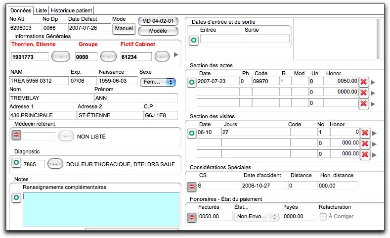The height and width of the screenshot is (238, 390).
Task: Click red stop icon next to Facturés field
Action: click(192, 217)
